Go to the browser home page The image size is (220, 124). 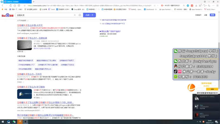click(x=15, y=6)
